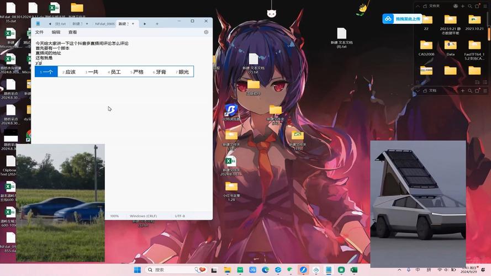
Task: Choose IME candidate 员工
Action: [114, 72]
